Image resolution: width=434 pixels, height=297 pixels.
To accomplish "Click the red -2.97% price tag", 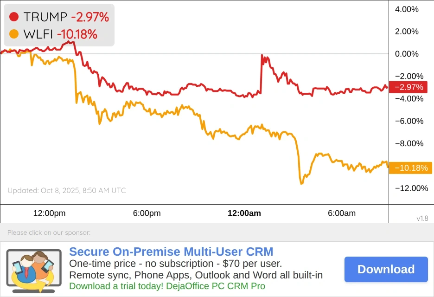I will (410, 87).
